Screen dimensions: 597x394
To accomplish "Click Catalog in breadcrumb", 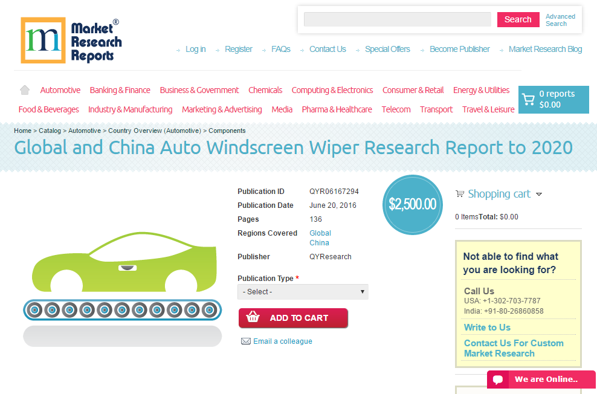I will pos(50,131).
